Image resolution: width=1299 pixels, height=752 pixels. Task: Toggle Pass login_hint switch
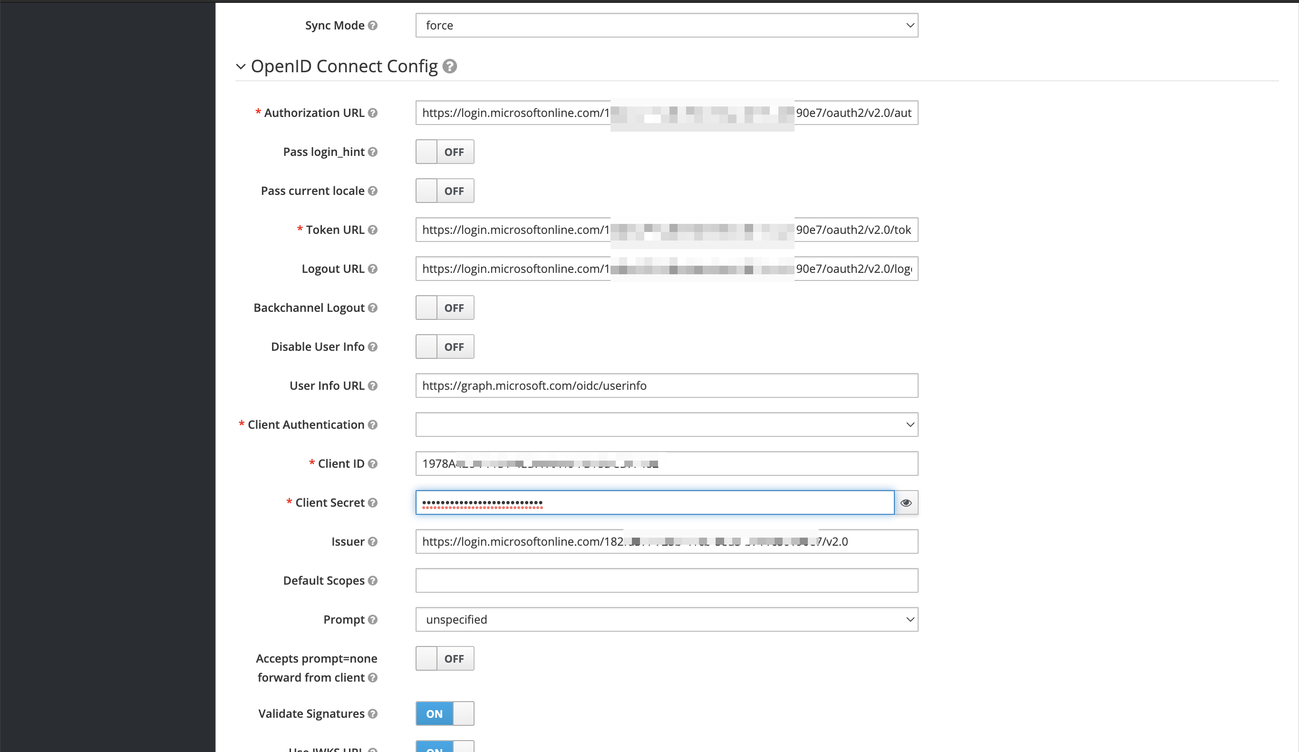(x=445, y=152)
